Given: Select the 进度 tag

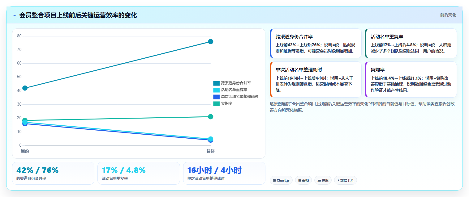Looking at the screenshot, I should (323, 180).
